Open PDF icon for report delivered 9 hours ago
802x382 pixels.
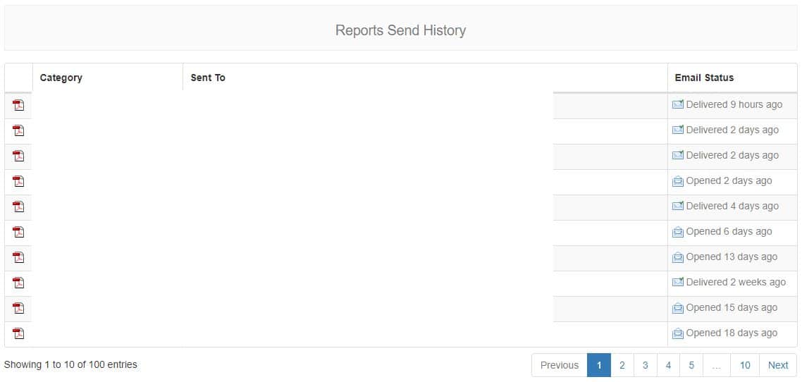[18, 105]
